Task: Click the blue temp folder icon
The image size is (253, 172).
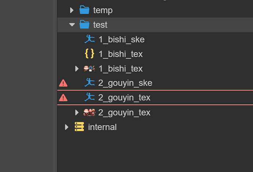Action: tap(84, 10)
